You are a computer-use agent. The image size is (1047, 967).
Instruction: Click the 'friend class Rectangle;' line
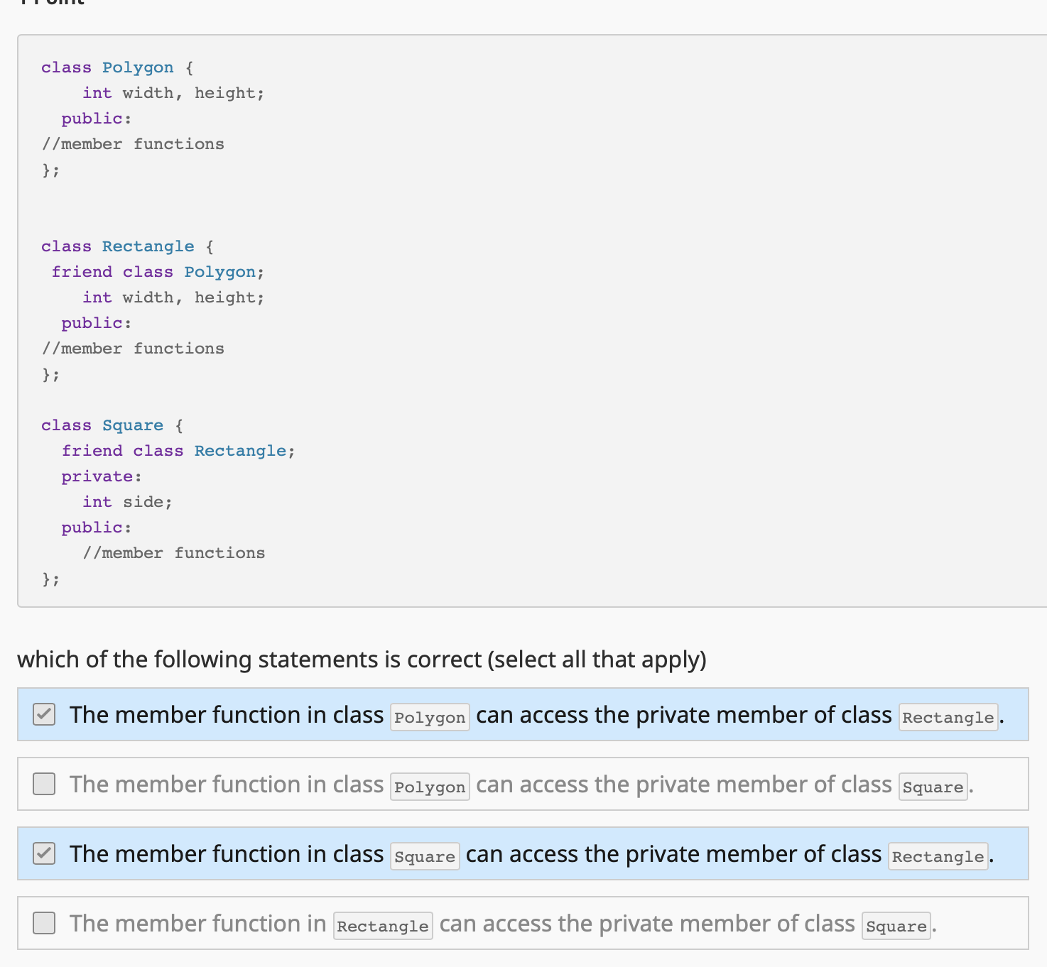click(x=178, y=450)
